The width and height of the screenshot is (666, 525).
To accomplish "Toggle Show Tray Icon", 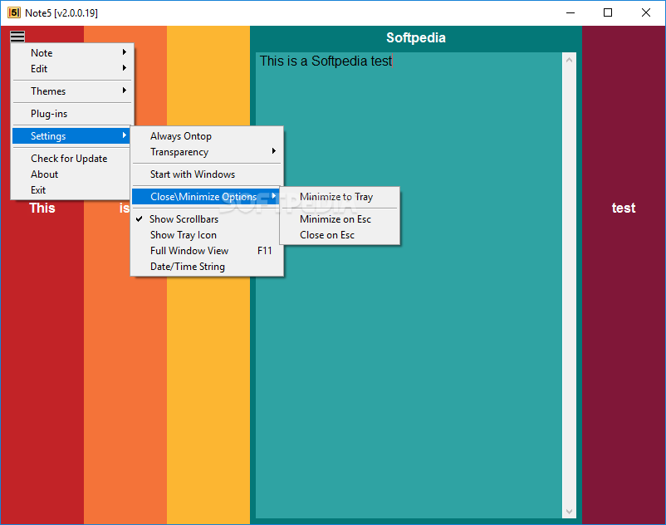I will (x=207, y=235).
